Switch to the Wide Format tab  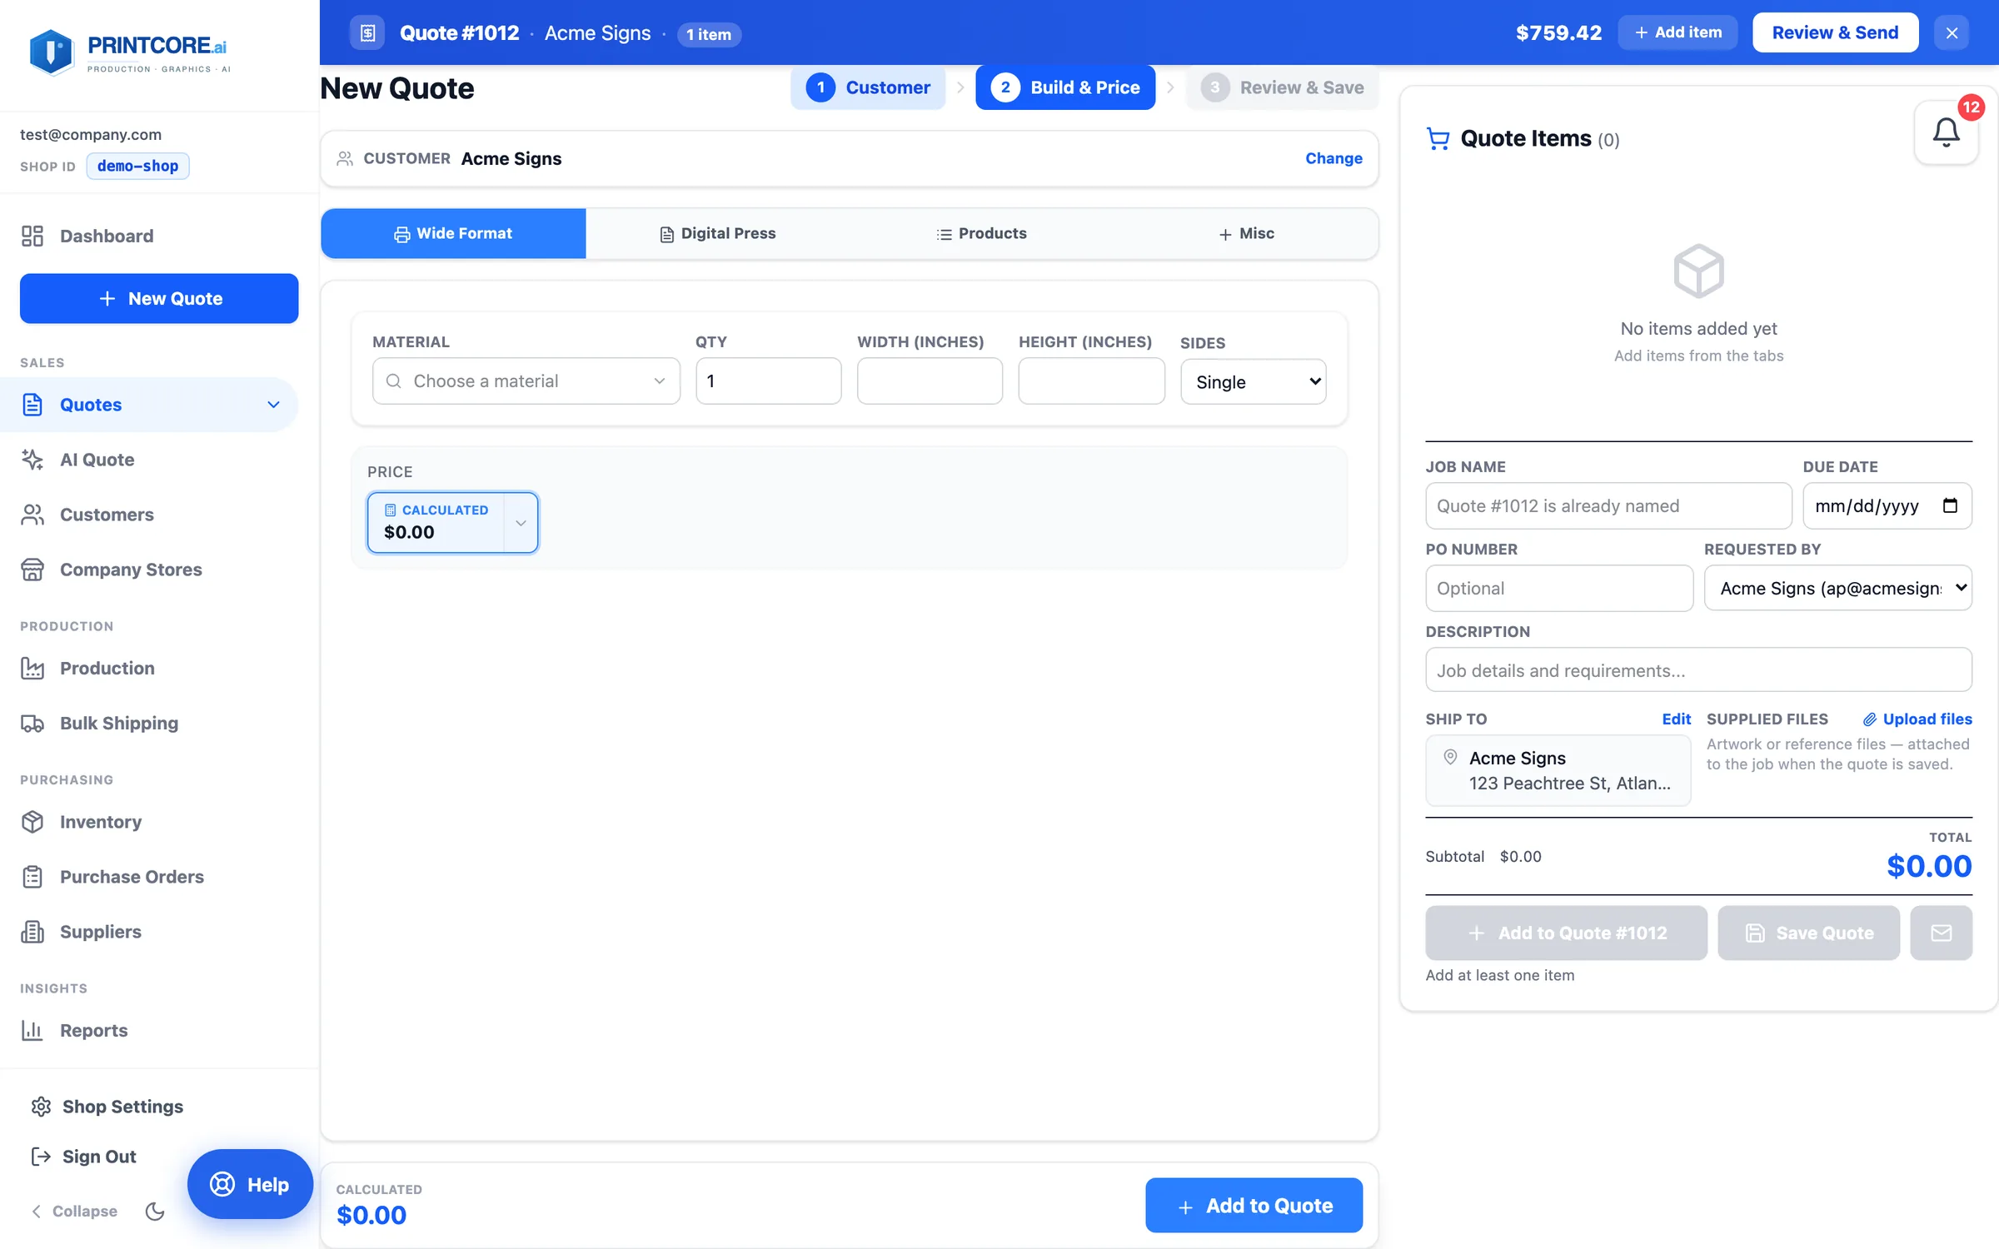click(453, 234)
